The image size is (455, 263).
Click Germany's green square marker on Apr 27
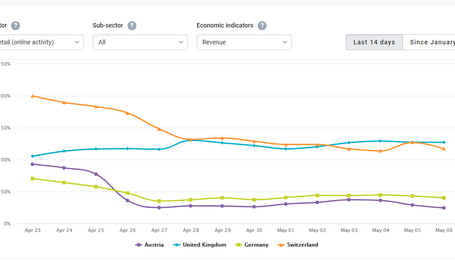point(159,201)
